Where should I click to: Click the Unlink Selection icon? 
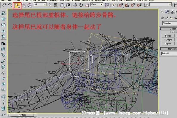[x=24, y=5]
